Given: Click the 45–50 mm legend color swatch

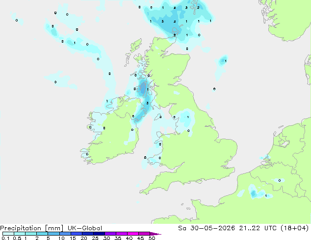Looking at the screenshot, I should tap(144, 234).
